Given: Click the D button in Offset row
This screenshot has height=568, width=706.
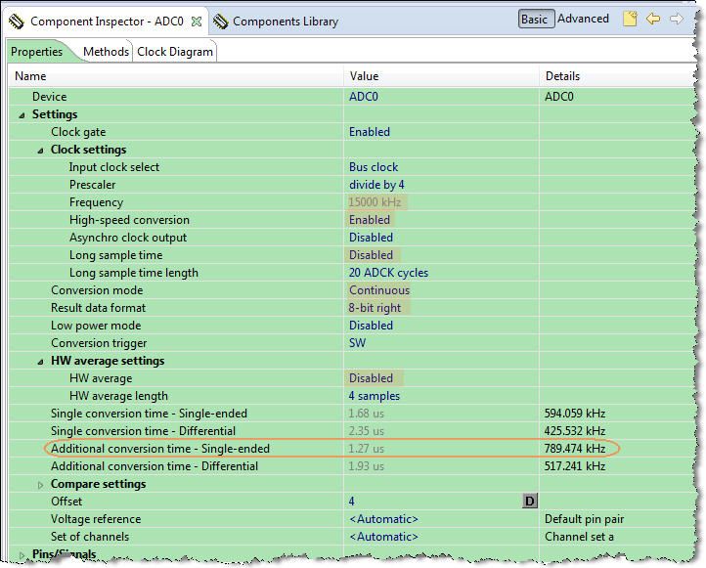Looking at the screenshot, I should (x=530, y=501).
